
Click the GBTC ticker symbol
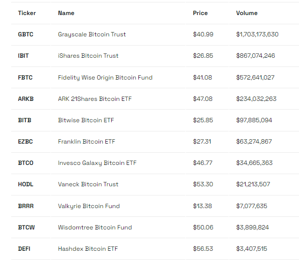tap(26, 34)
